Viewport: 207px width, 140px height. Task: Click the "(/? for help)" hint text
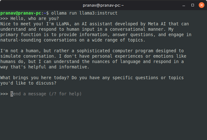pos(66,94)
